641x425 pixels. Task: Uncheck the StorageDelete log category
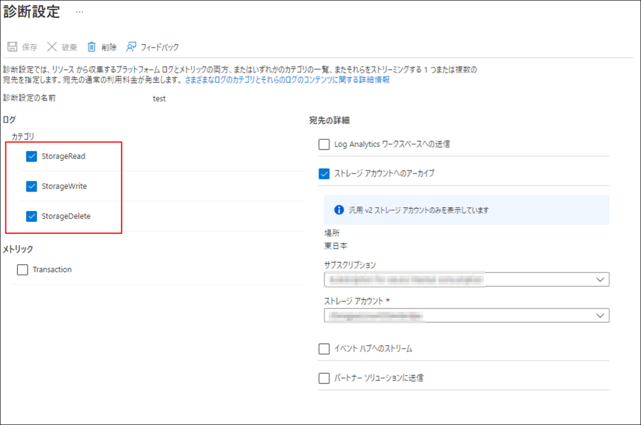(x=31, y=216)
